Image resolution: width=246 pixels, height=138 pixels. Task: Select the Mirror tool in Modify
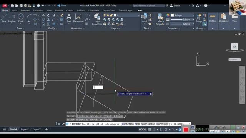49,20
